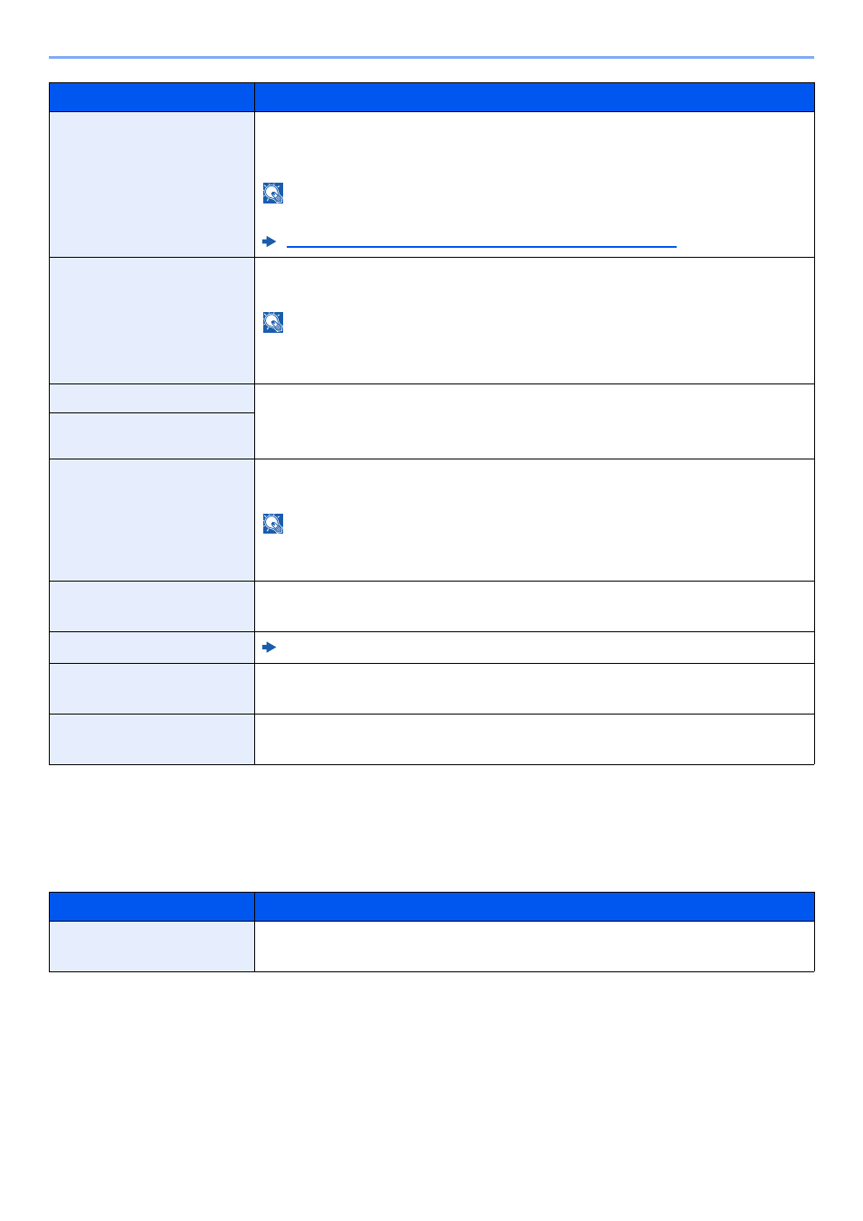Select the right blue header cell of the upper table

click(x=535, y=98)
